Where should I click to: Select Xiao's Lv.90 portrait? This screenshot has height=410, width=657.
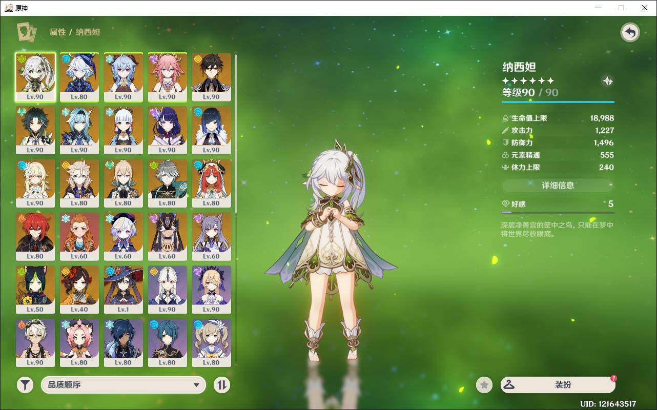tap(35, 130)
